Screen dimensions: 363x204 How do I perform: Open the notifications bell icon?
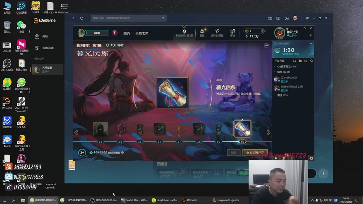(310, 36)
